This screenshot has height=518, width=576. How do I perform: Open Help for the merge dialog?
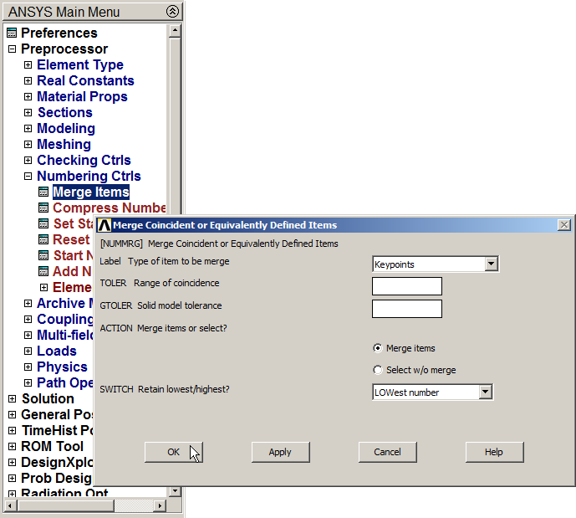click(x=494, y=452)
